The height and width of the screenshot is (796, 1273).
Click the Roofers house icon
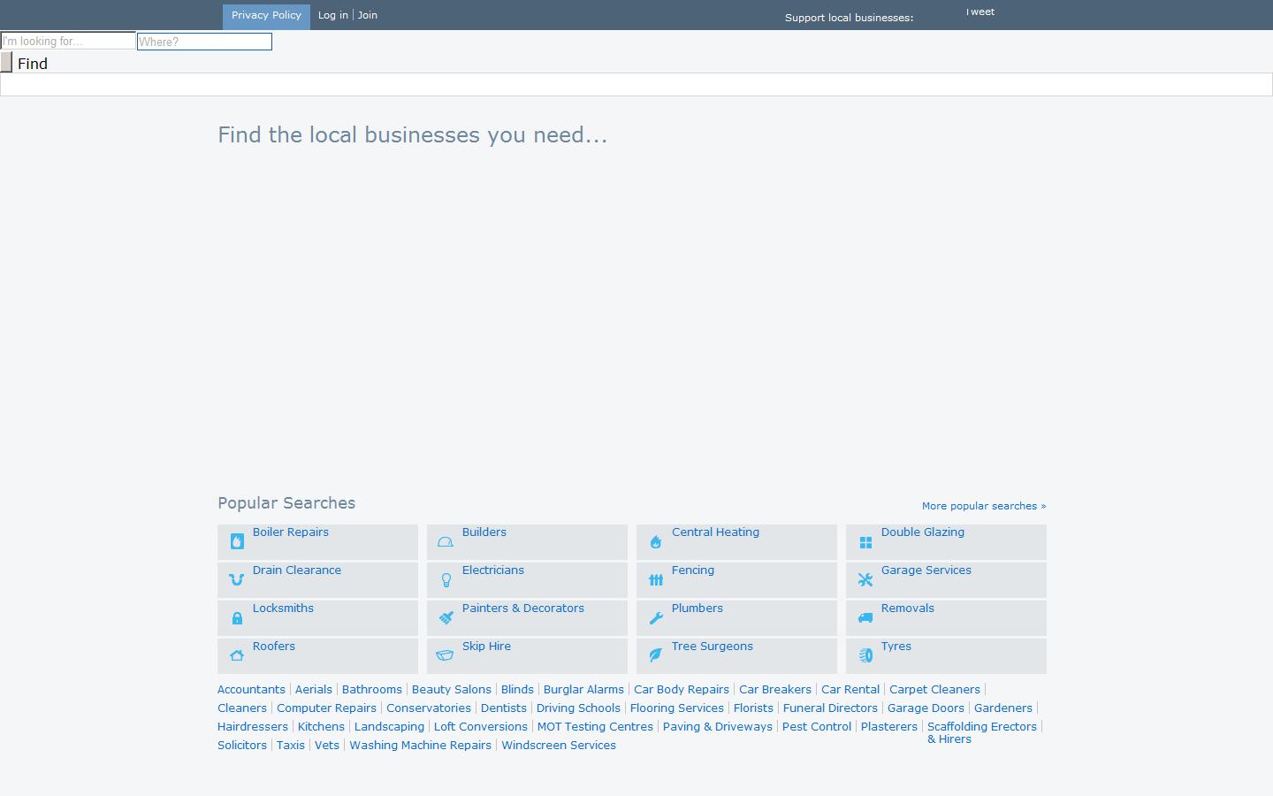[237, 655]
